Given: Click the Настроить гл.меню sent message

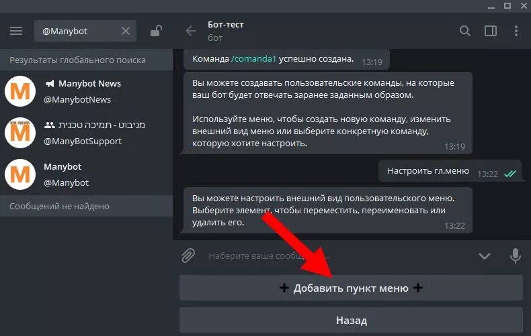Looking at the screenshot, I should click(x=450, y=171).
